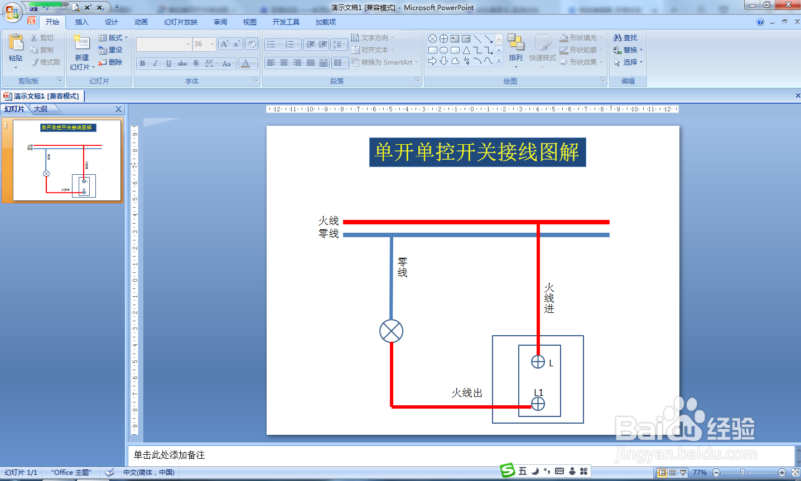Expand the shapes gallery More arrow
Image resolution: width=801 pixels, height=481 pixels.
pos(499,61)
